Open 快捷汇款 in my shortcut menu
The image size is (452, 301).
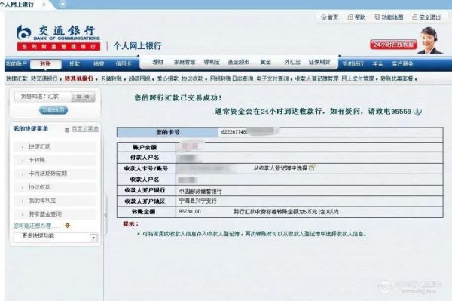point(39,146)
